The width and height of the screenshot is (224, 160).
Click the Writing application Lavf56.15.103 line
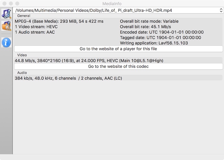(154, 43)
